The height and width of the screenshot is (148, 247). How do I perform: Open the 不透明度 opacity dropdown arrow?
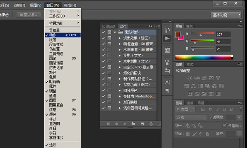coord(239,117)
